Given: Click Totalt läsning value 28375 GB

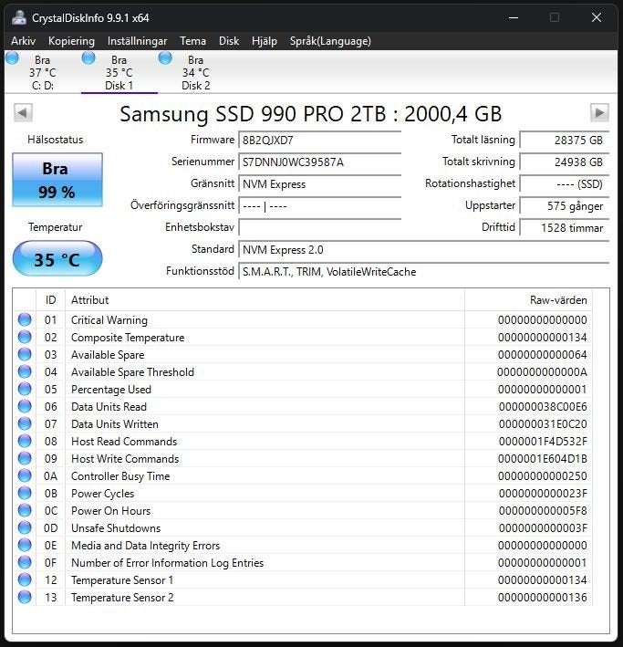Looking at the screenshot, I should click(x=564, y=140).
